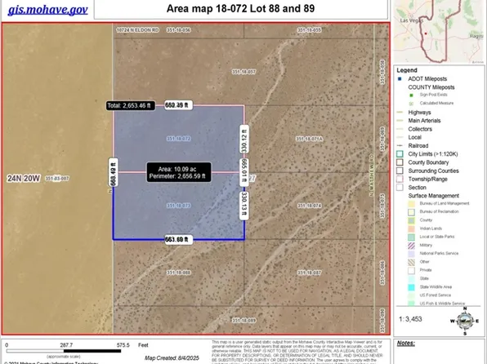
Task: Click parcel label 351-18-088
Action: [x=179, y=273]
